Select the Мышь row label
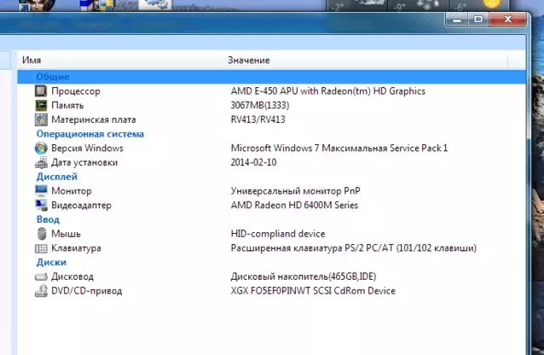544x355 pixels. point(66,234)
